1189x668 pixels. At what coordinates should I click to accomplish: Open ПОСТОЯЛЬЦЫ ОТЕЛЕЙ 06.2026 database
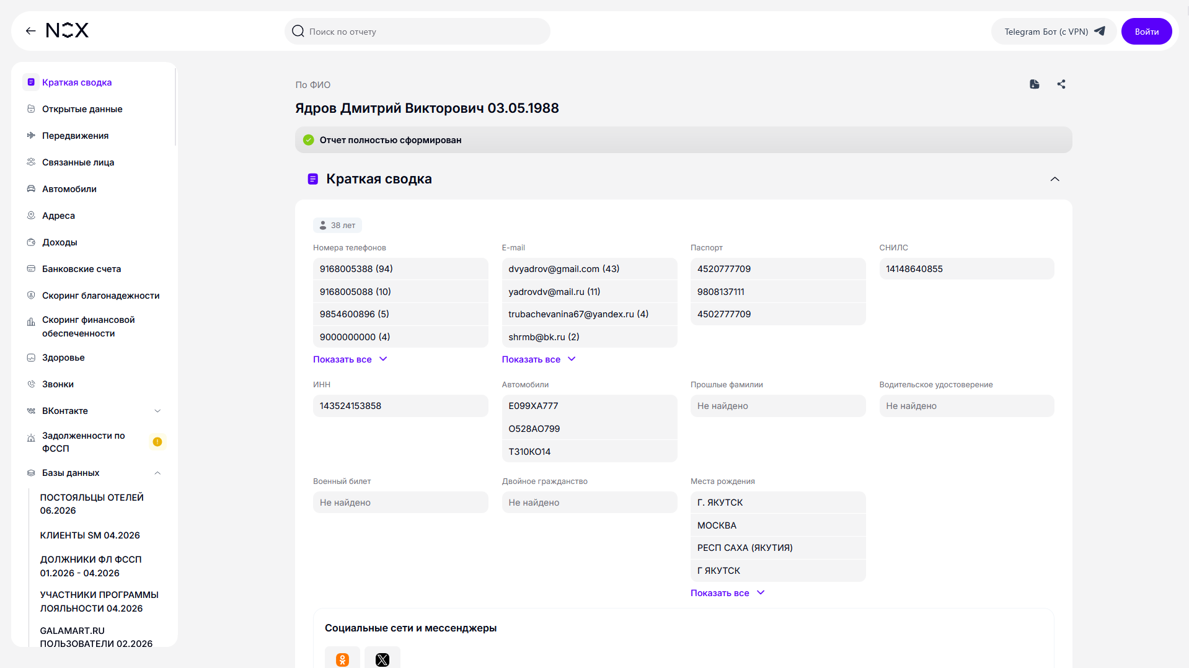[92, 504]
